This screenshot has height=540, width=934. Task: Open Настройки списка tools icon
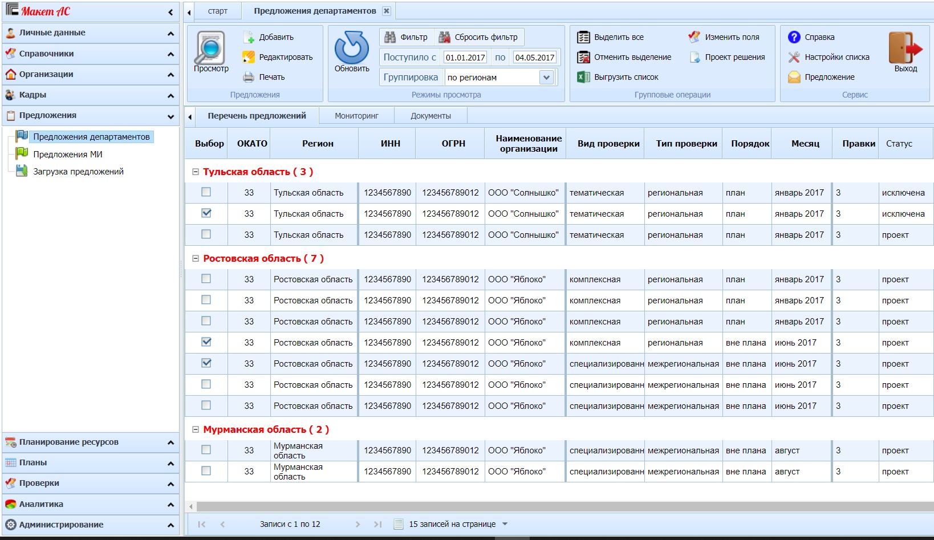[x=794, y=57]
